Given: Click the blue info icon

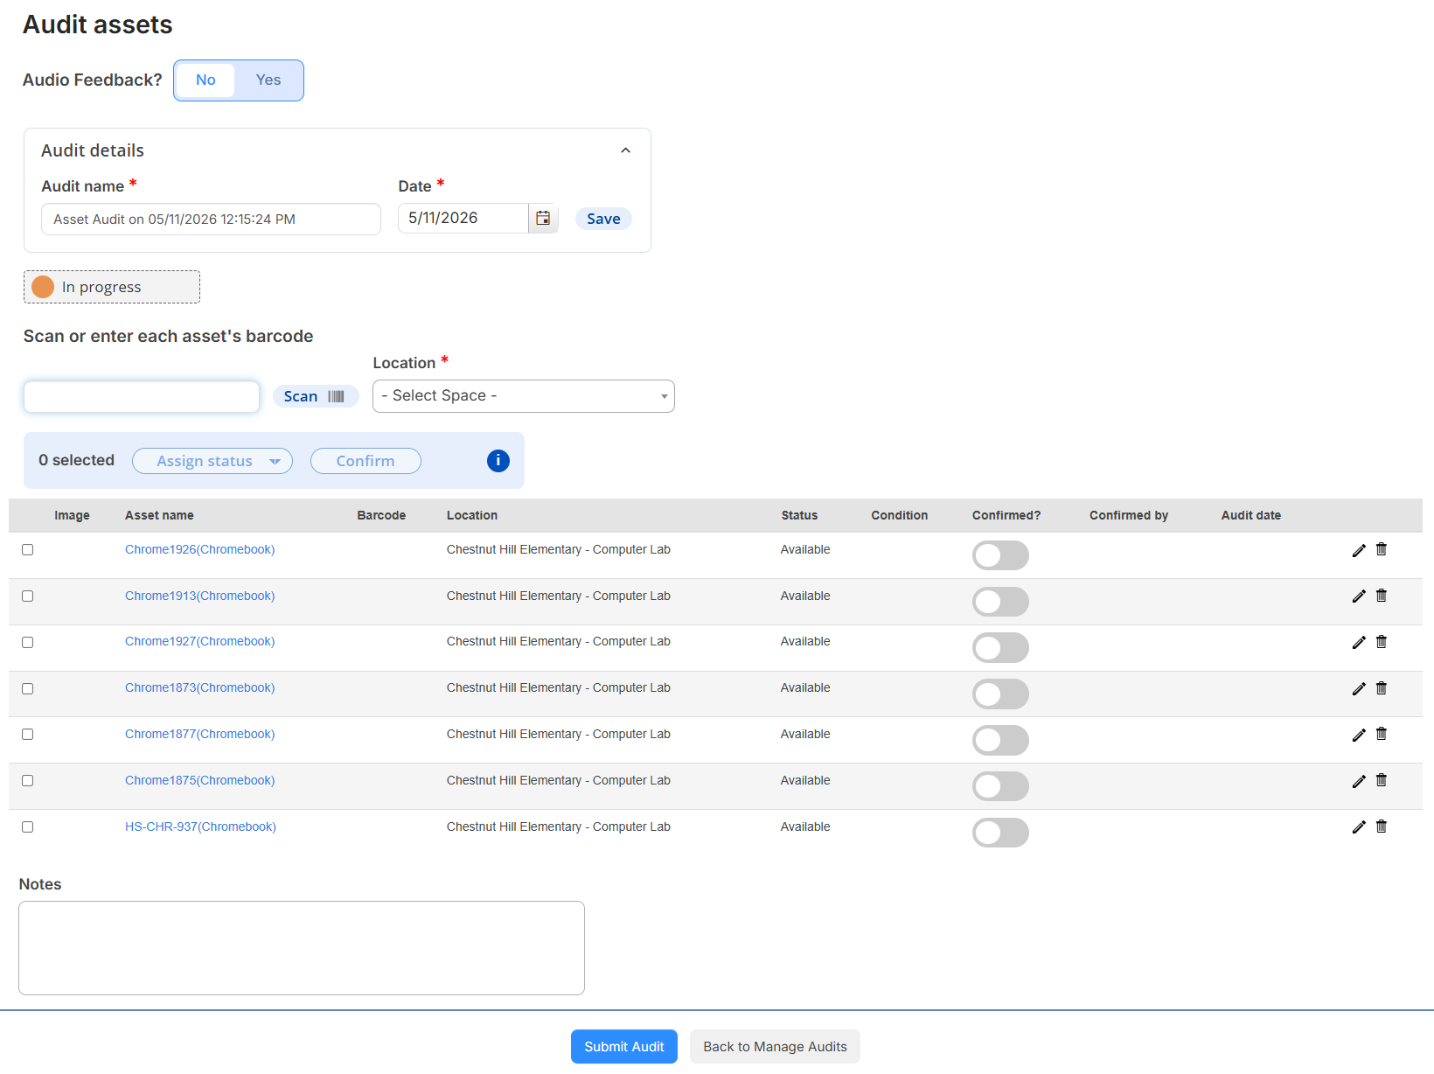Looking at the screenshot, I should tap(498, 461).
